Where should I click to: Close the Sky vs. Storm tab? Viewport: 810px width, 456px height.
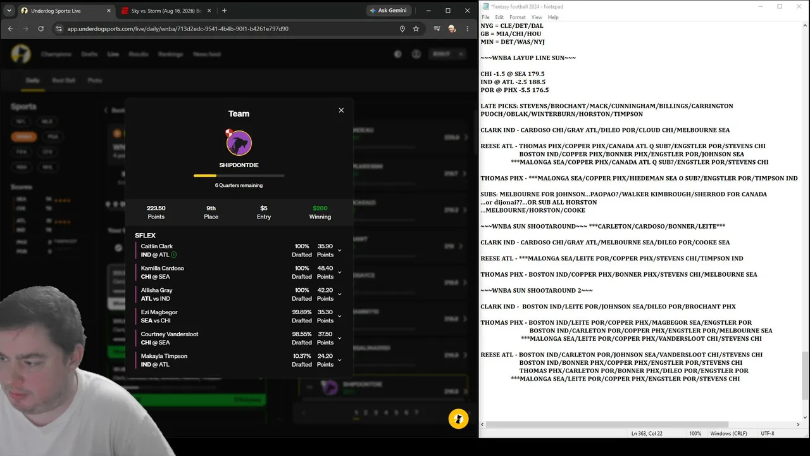pyautogui.click(x=210, y=11)
